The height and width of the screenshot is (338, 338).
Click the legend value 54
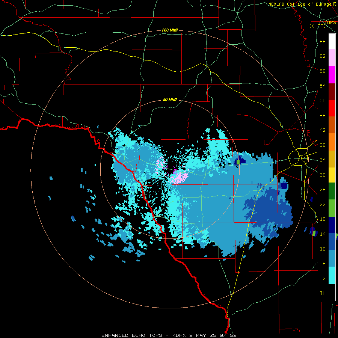[x=323, y=86]
